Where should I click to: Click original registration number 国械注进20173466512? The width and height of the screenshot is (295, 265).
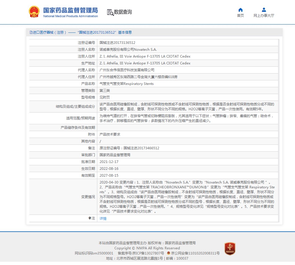(x=141, y=148)
